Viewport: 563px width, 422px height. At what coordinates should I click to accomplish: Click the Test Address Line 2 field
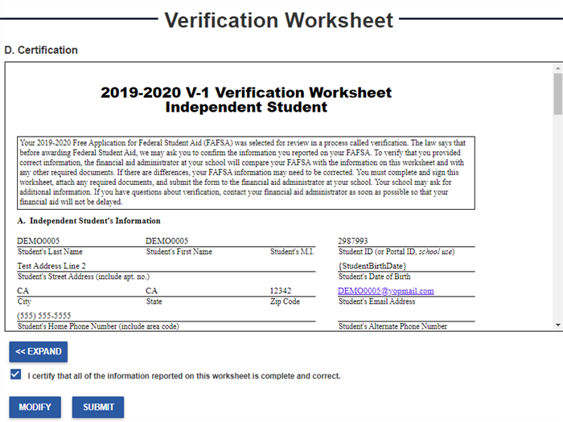tap(51, 266)
